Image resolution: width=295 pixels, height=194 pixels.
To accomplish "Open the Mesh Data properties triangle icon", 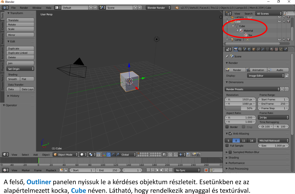I will tap(267, 49).
